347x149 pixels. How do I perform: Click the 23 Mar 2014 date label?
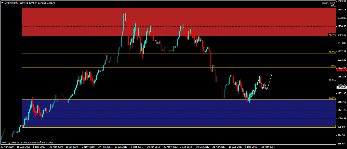[269, 147]
